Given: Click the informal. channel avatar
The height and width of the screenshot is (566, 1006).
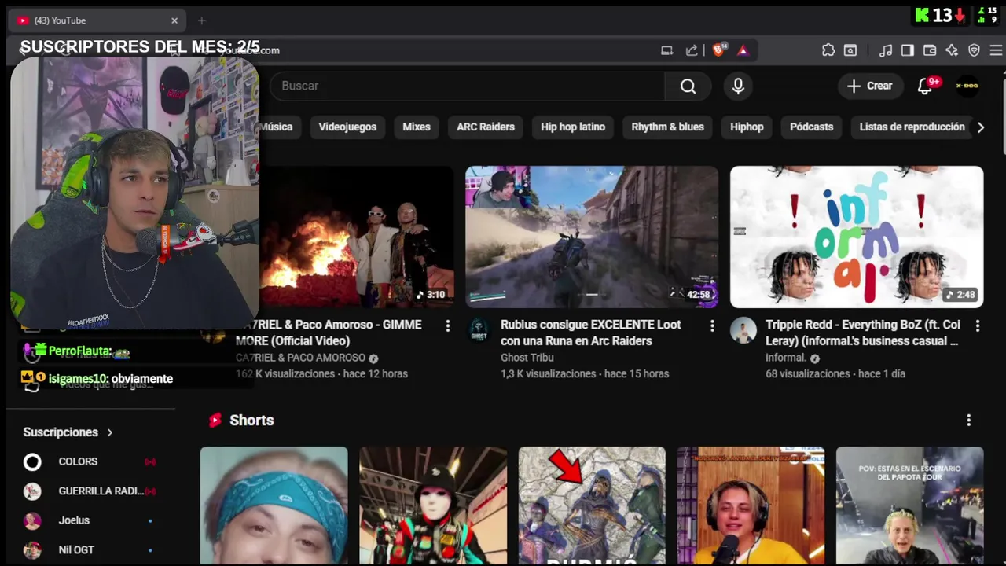Looking at the screenshot, I should 743,330.
